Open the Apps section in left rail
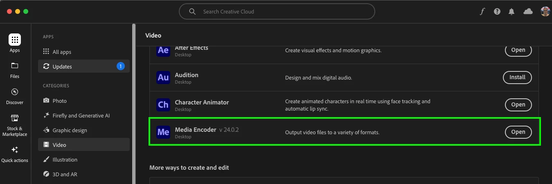552x184 pixels. pos(15,43)
